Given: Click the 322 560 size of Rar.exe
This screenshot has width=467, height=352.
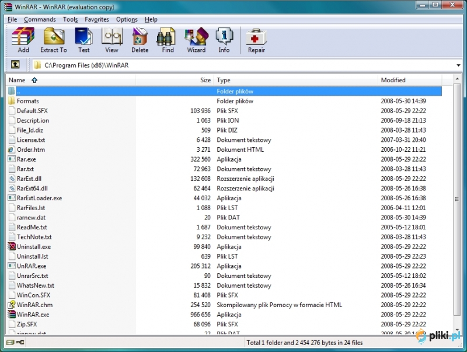Looking at the screenshot, I should pyautogui.click(x=200, y=159).
